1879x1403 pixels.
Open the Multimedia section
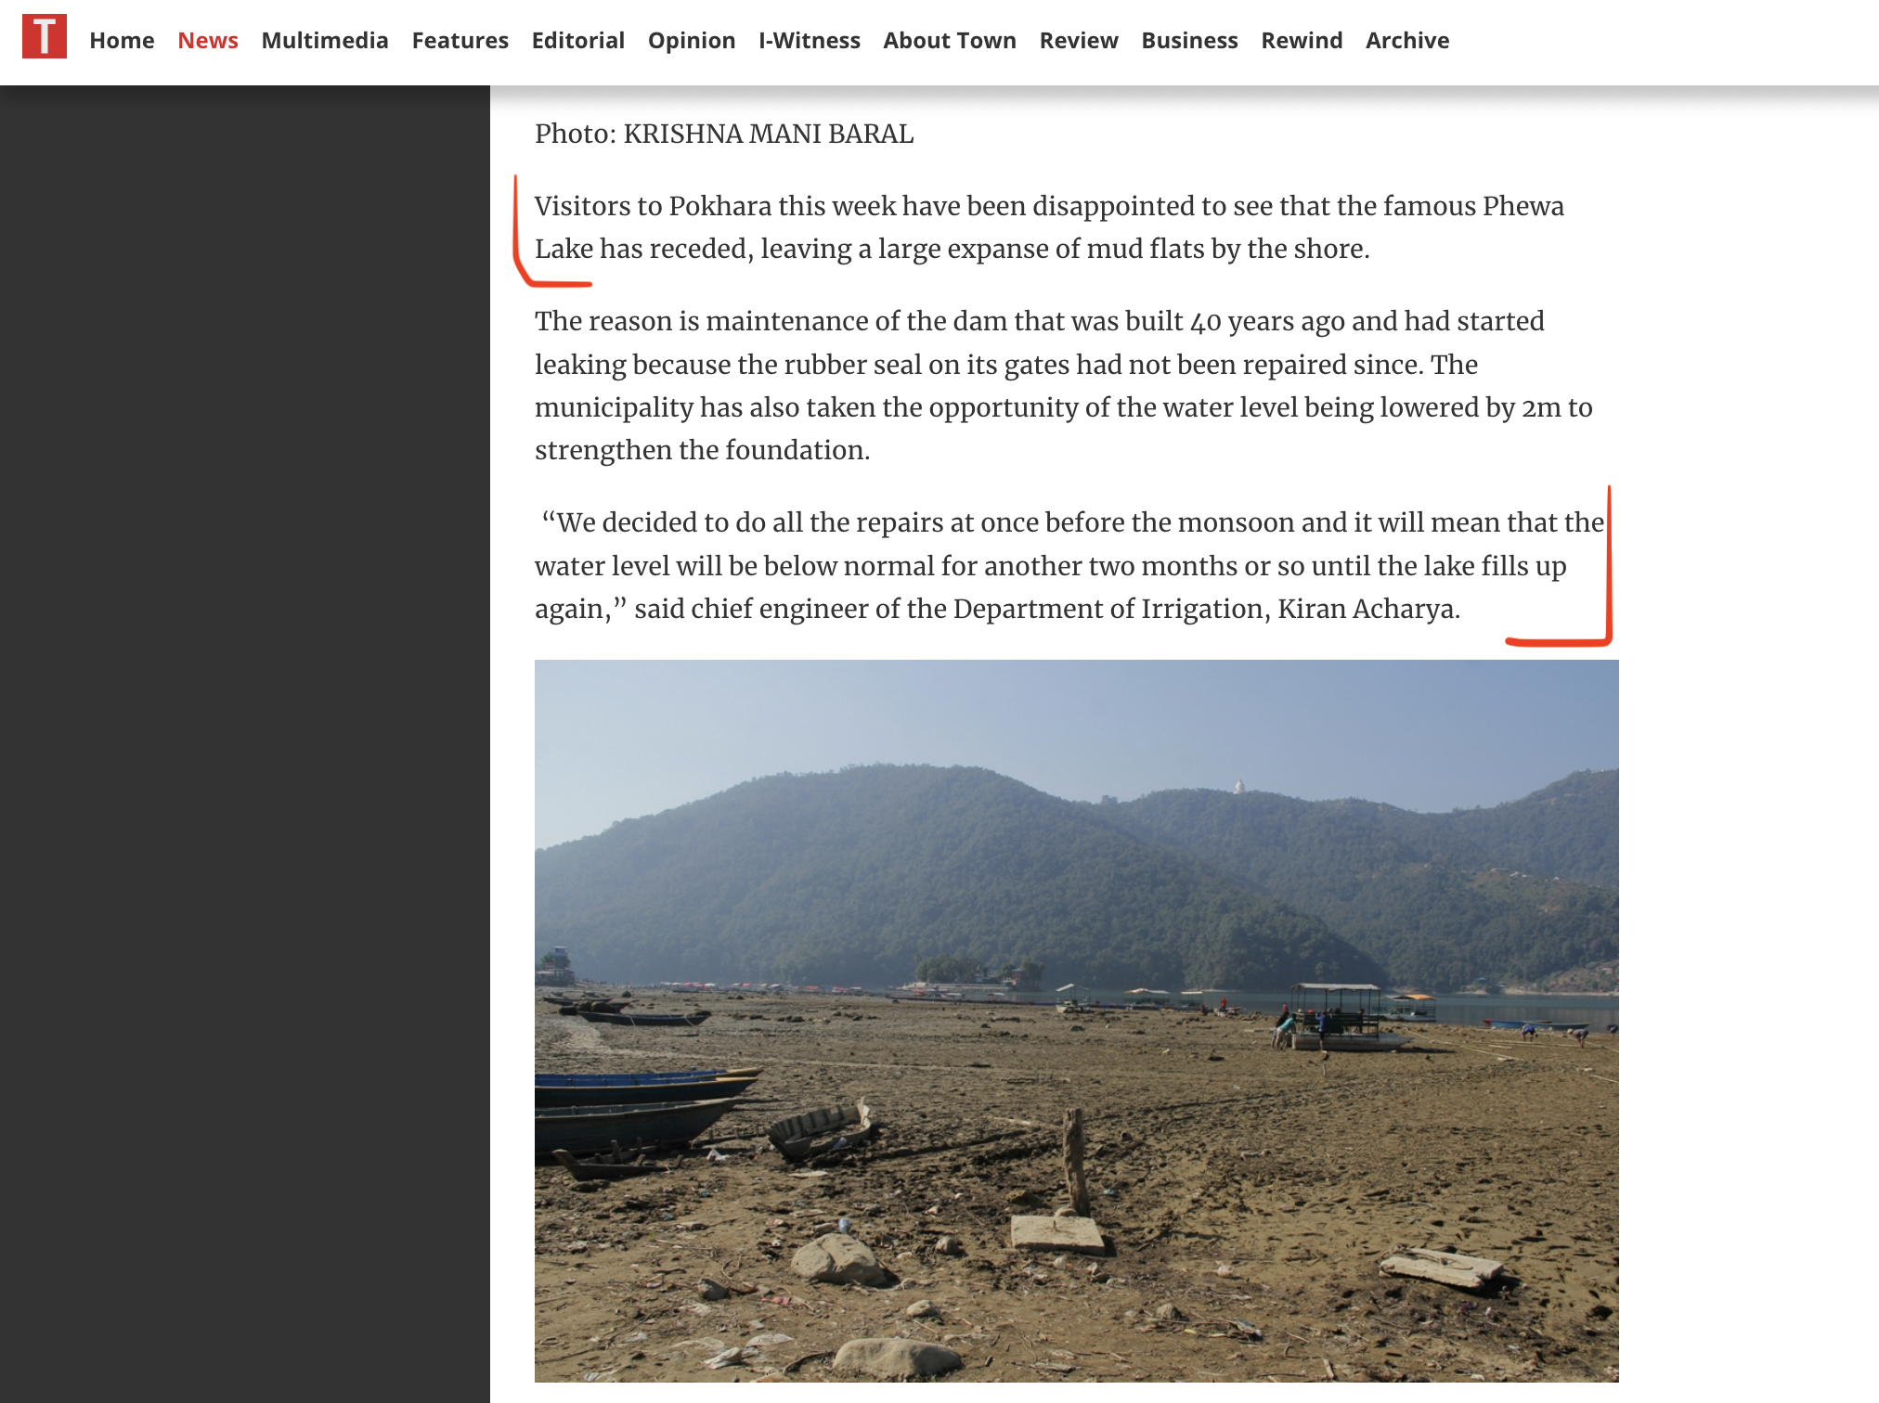point(325,41)
